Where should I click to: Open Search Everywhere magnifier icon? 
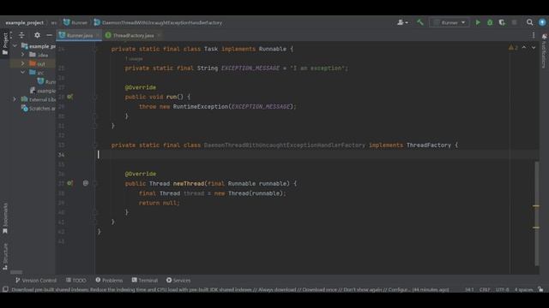(530, 23)
